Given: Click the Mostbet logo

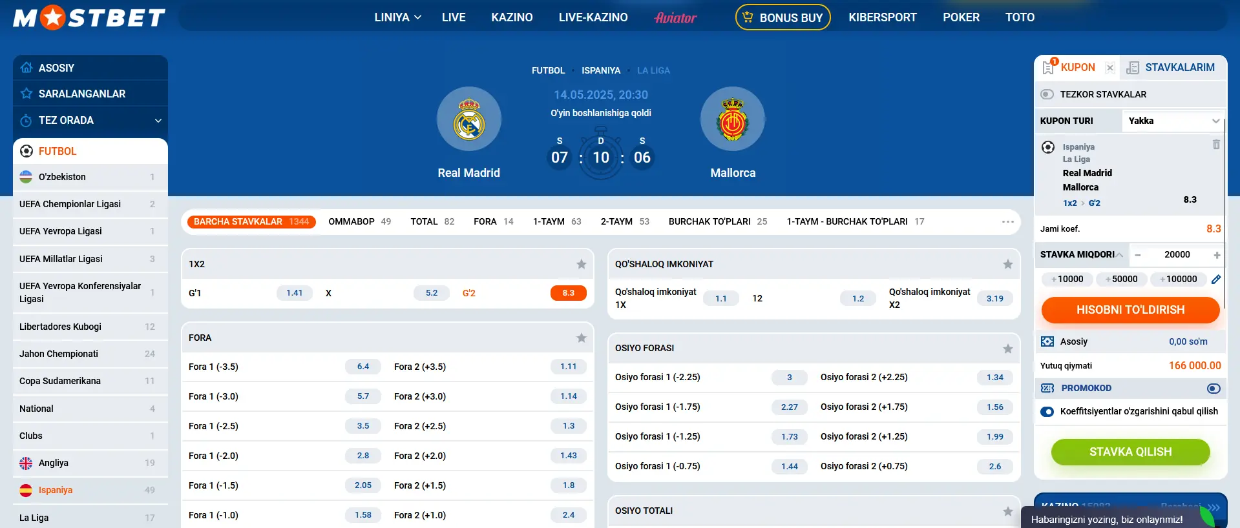Looking at the screenshot, I should 89,17.
